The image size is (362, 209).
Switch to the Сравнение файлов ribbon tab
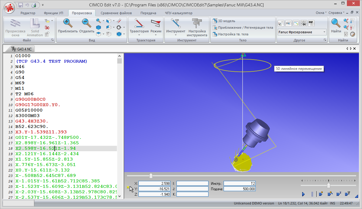(x=116, y=13)
